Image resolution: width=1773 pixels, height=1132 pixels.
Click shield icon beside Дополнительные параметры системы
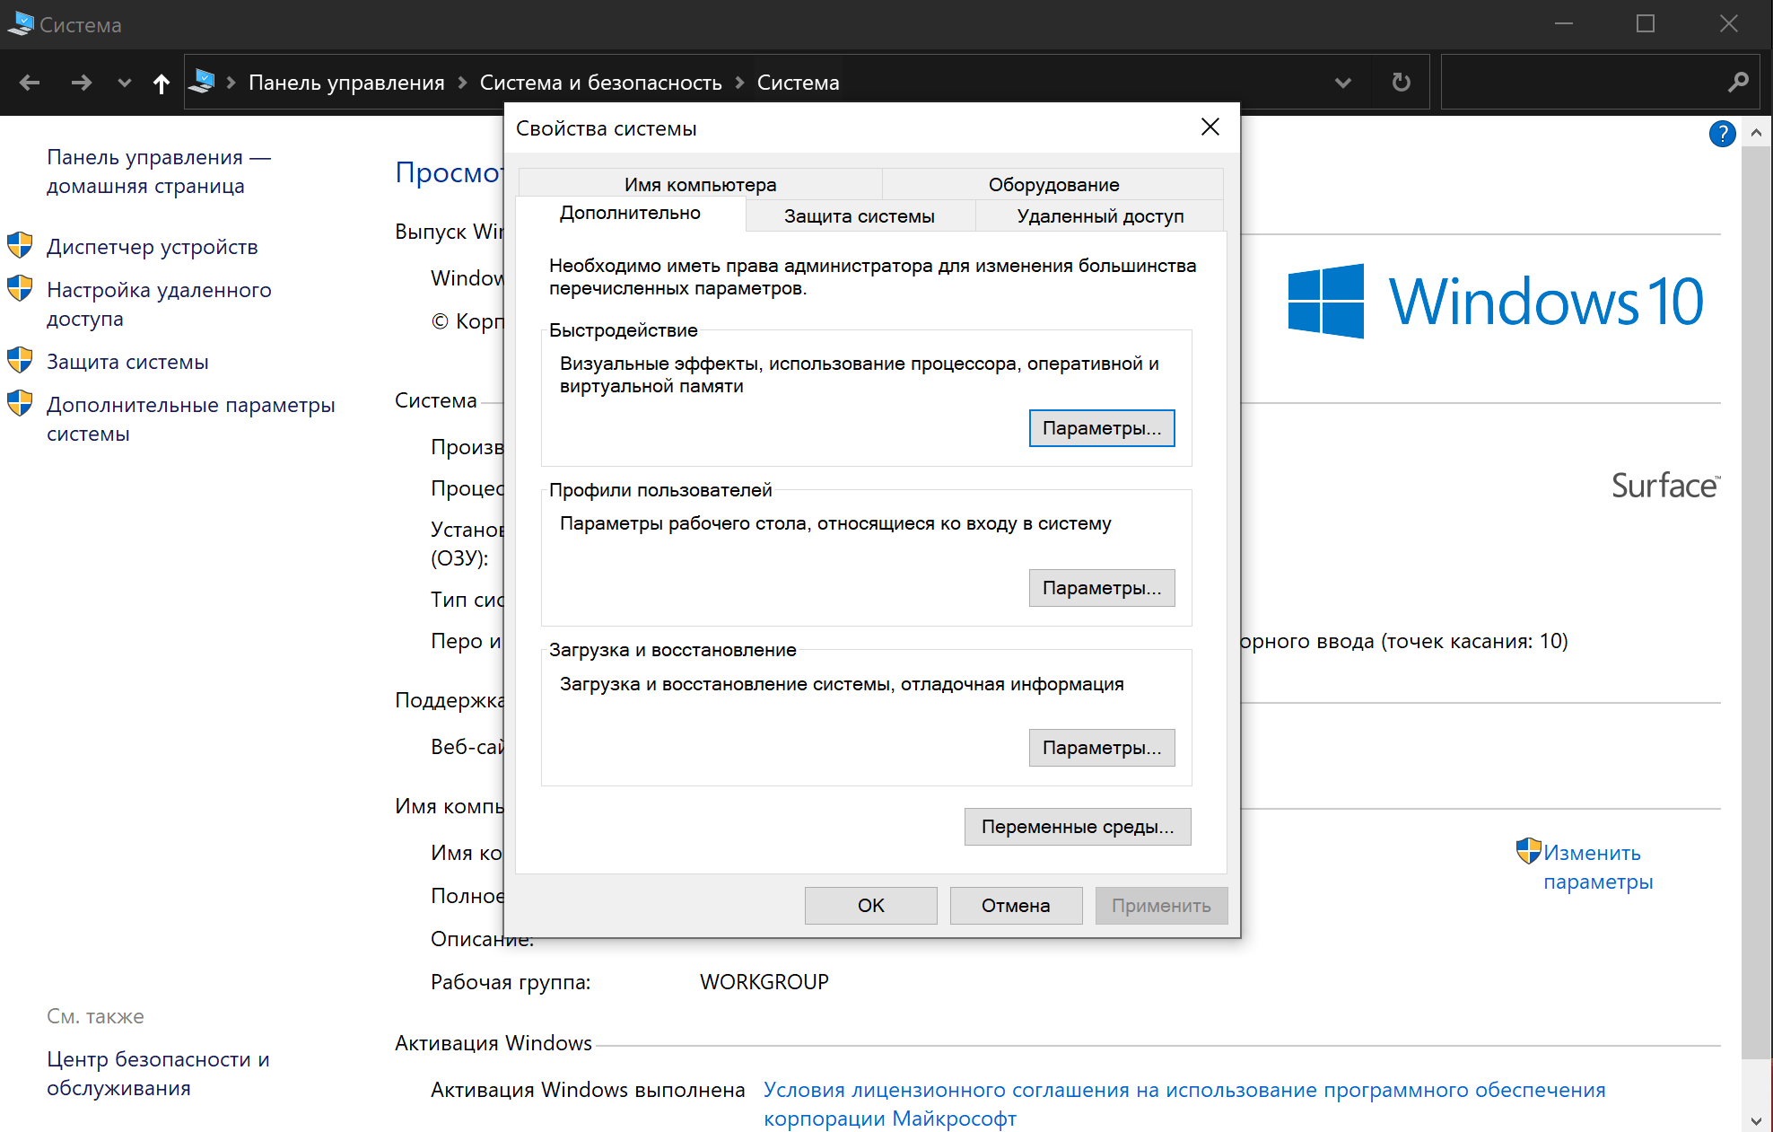[20, 403]
